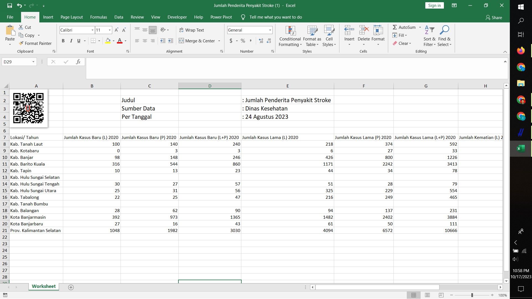Toggle Bold formatting
The height and width of the screenshot is (299, 532).
pyautogui.click(x=63, y=41)
